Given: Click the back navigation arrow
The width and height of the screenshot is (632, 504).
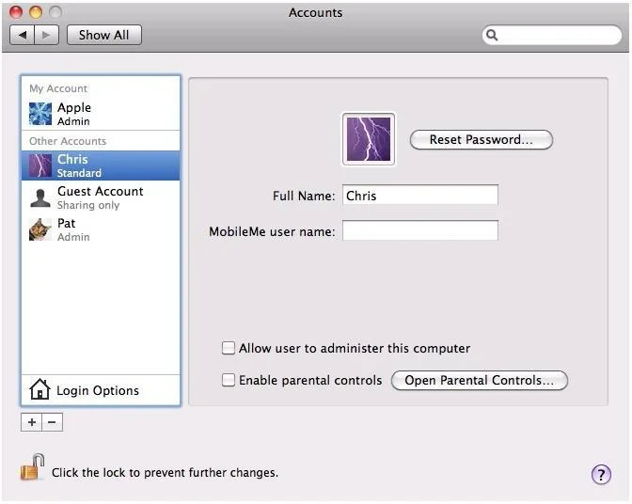Looking at the screenshot, I should [x=23, y=35].
